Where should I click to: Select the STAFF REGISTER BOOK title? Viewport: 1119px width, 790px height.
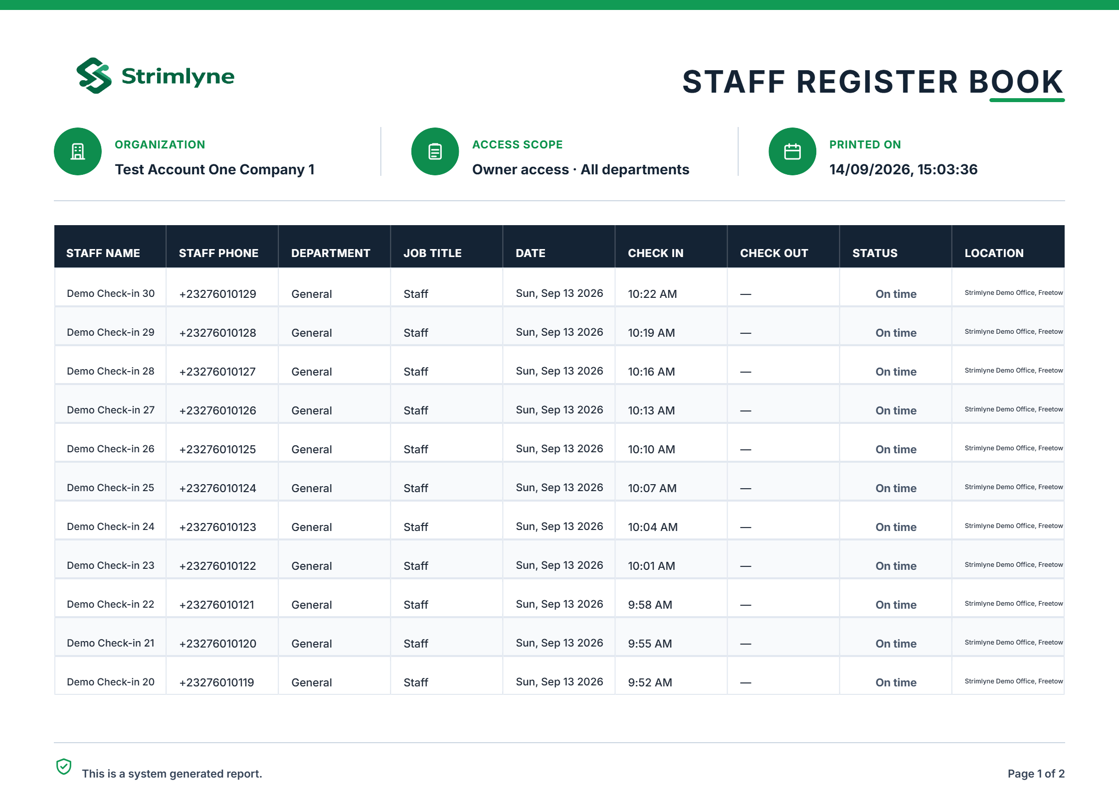pos(873,82)
